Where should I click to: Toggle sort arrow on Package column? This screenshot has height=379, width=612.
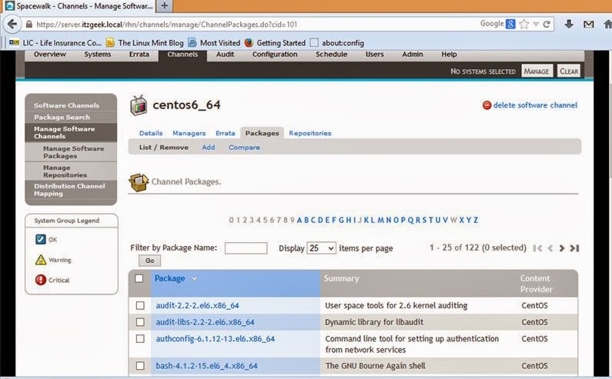(194, 279)
